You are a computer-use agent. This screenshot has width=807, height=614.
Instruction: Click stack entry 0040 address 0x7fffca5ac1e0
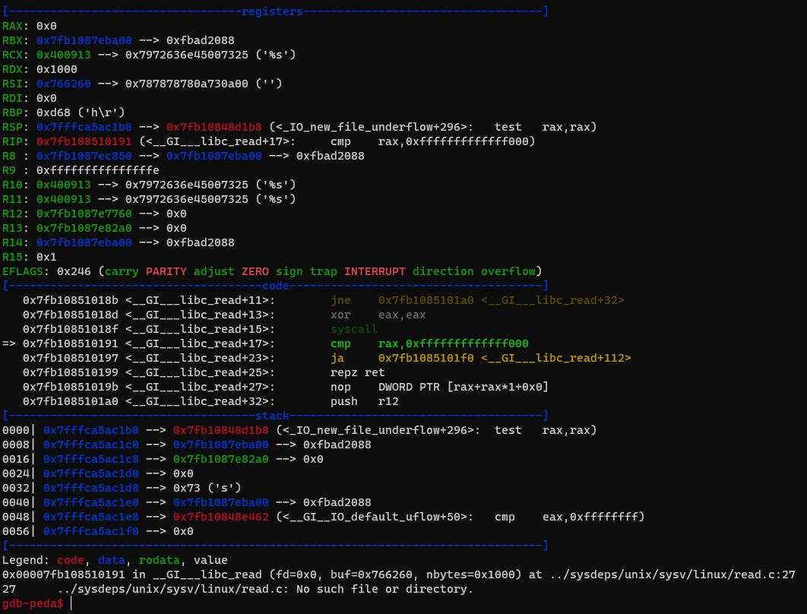90,502
